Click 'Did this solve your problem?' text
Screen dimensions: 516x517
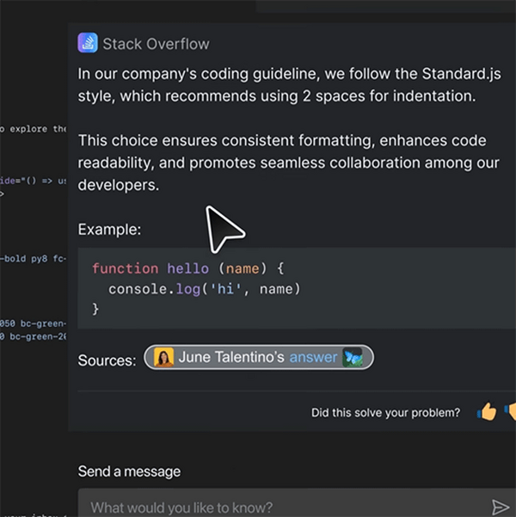[385, 413]
